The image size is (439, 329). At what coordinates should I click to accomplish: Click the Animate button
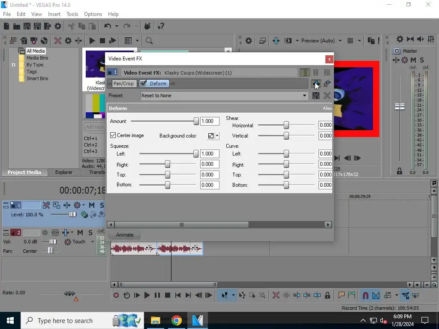pos(125,235)
